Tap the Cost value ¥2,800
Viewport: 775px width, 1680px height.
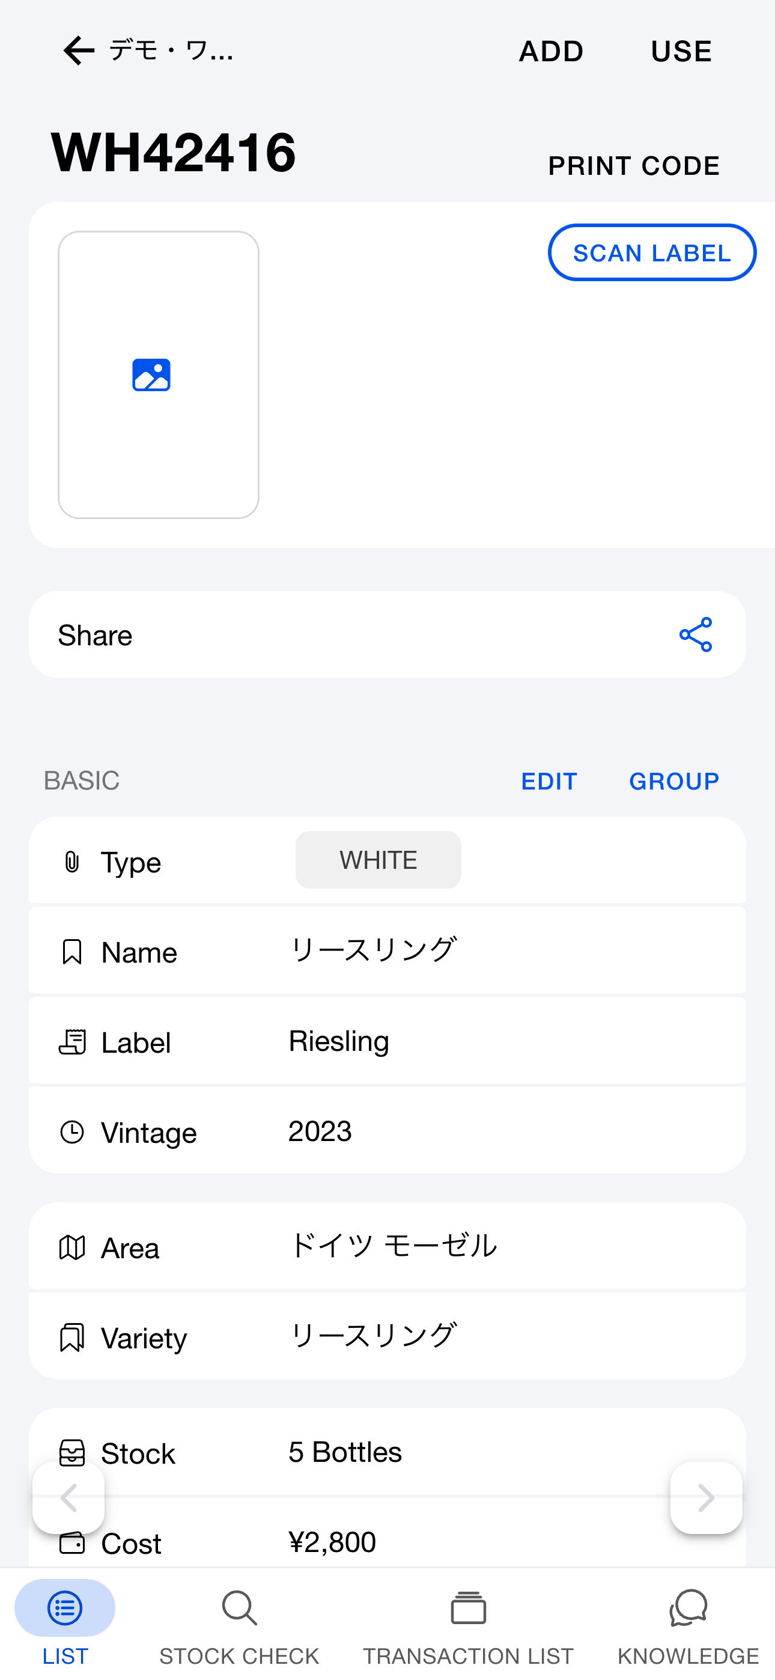point(332,1542)
